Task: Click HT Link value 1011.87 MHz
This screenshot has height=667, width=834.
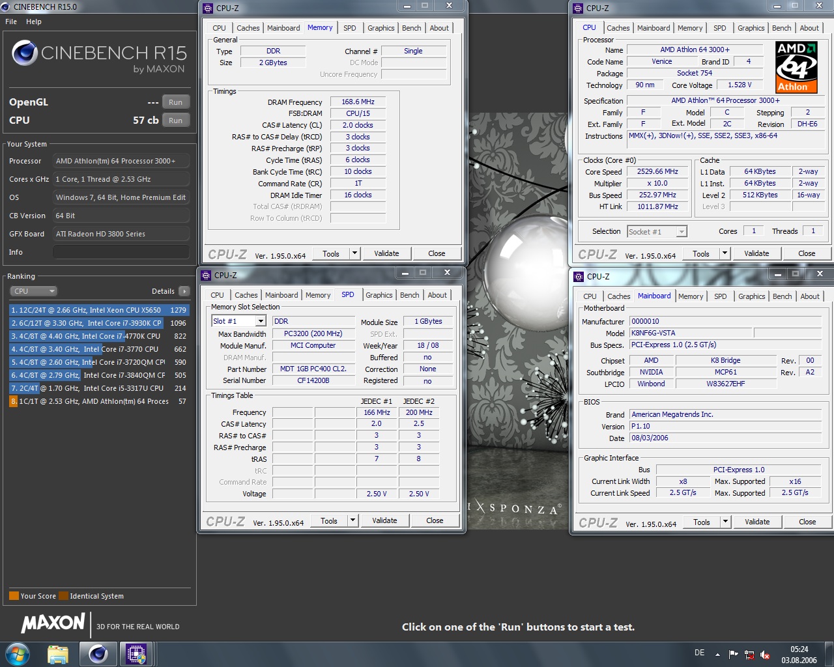Action: tap(657, 206)
